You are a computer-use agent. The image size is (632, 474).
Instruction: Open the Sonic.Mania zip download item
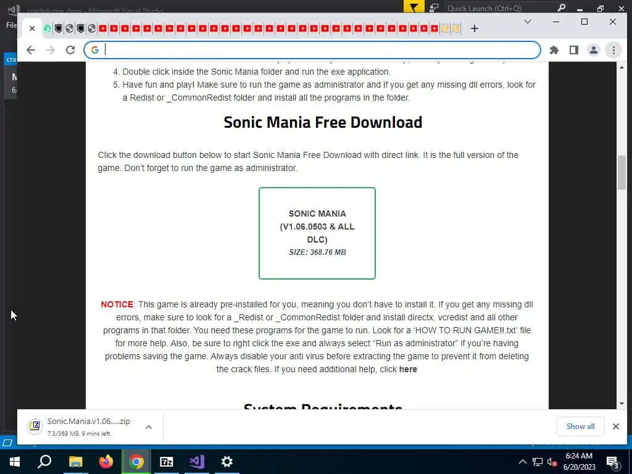89,427
